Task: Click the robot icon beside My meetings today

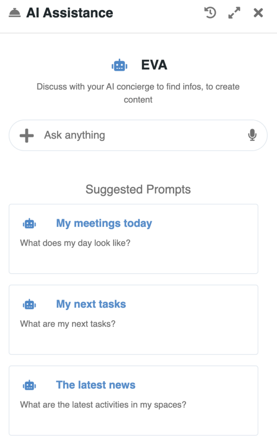Action: pos(29,224)
